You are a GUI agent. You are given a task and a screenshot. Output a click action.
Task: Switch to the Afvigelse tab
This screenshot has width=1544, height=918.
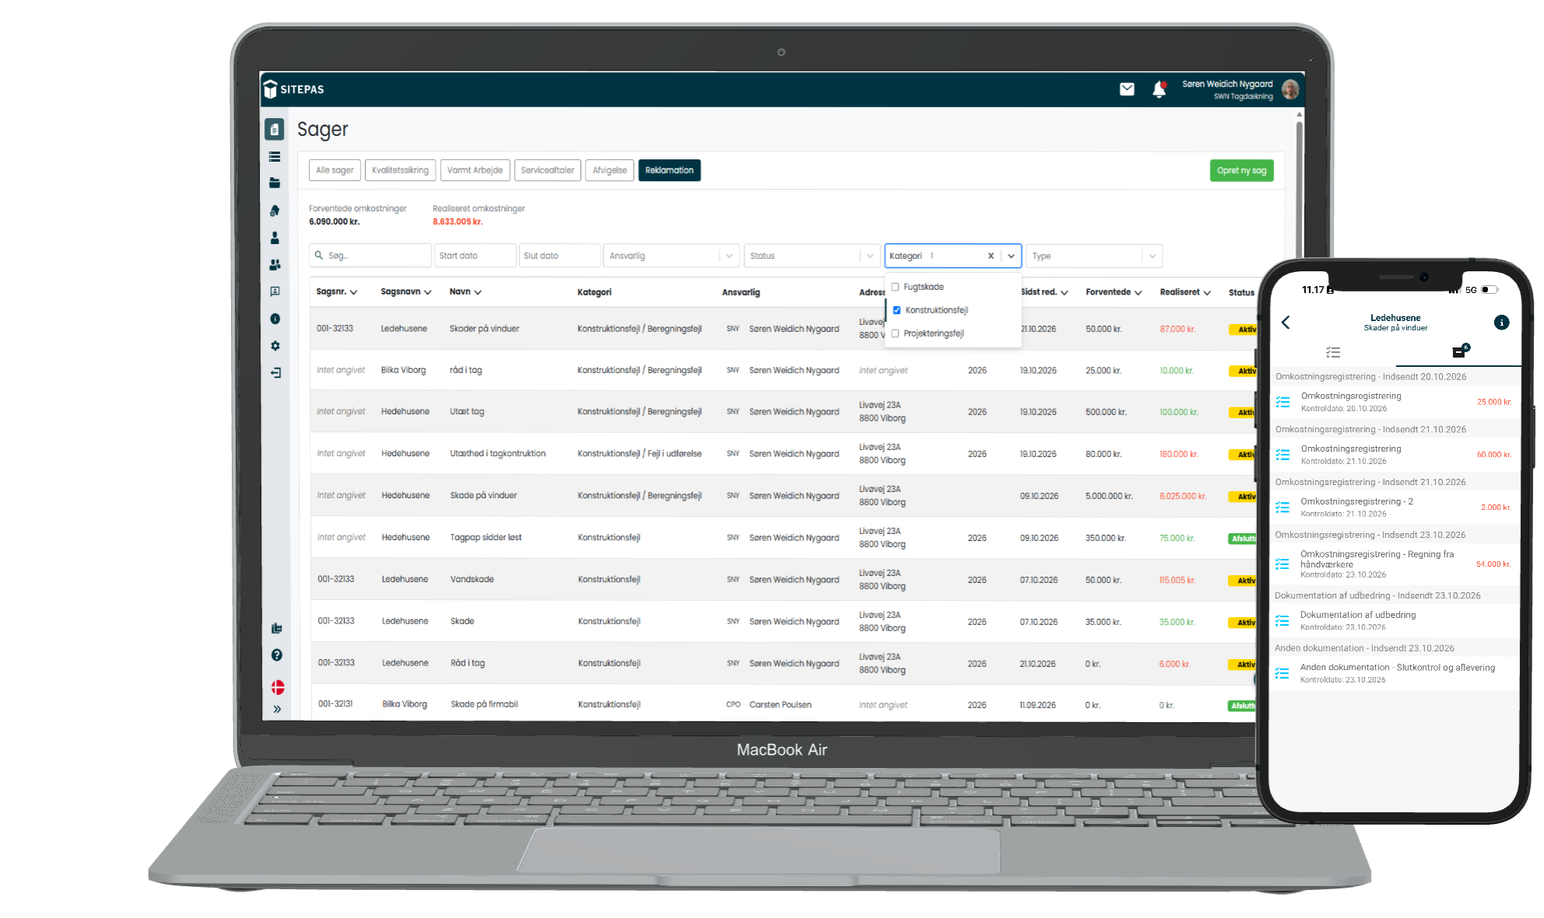(609, 170)
